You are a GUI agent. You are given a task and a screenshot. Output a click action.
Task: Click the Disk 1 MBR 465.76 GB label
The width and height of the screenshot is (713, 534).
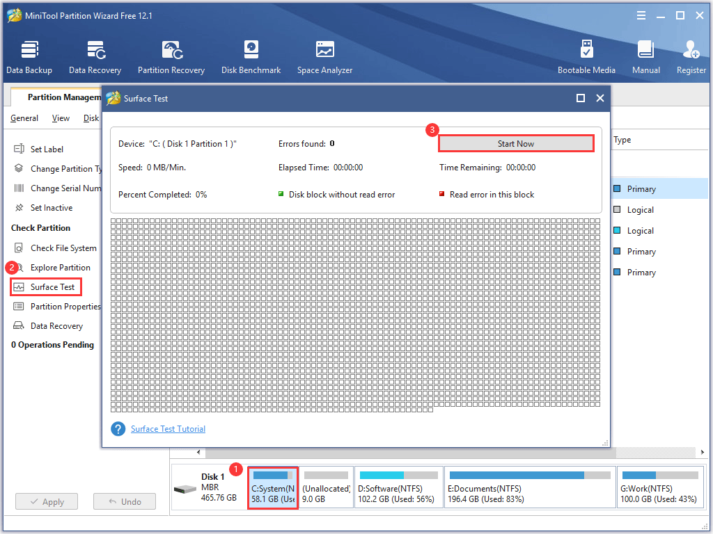tap(219, 487)
